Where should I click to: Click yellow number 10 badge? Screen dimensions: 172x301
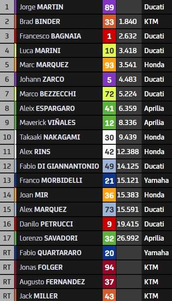coord(109,51)
